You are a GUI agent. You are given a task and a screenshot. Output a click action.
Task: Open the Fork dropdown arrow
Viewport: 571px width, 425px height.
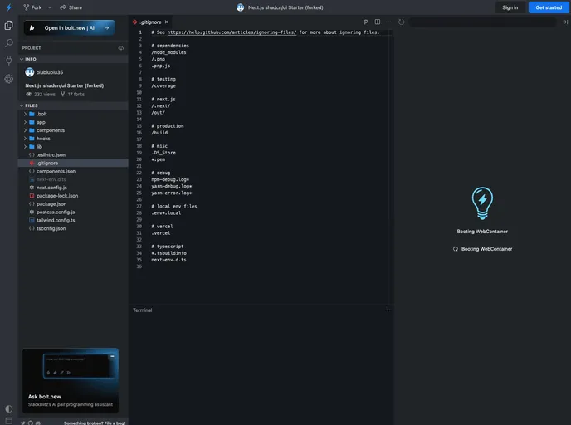pyautogui.click(x=50, y=7)
